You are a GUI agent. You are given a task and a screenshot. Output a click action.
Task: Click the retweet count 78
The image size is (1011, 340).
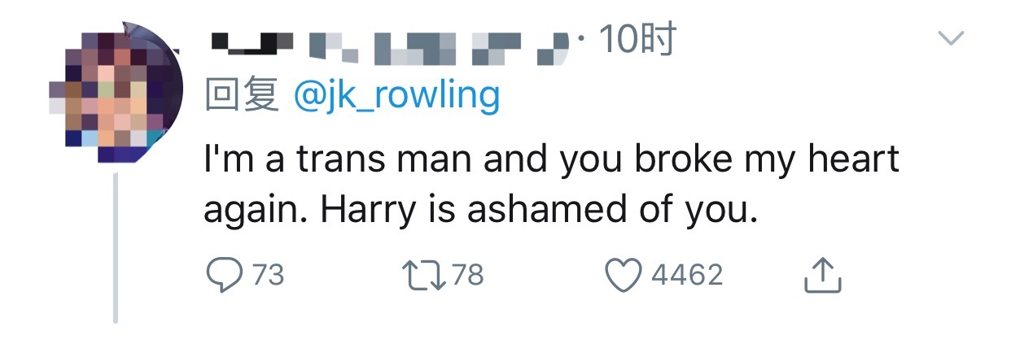pos(467,275)
